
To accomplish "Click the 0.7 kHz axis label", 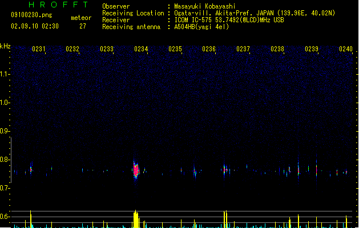I will tap(5, 188).
